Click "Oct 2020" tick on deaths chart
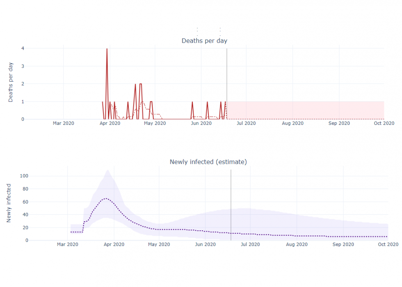This screenshot has width=402, height=287. click(384, 123)
